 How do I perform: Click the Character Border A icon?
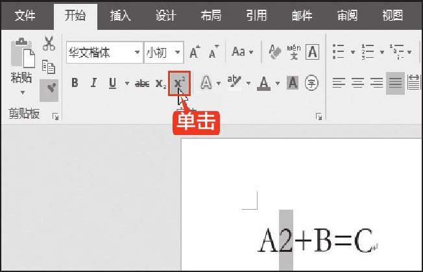point(313,52)
